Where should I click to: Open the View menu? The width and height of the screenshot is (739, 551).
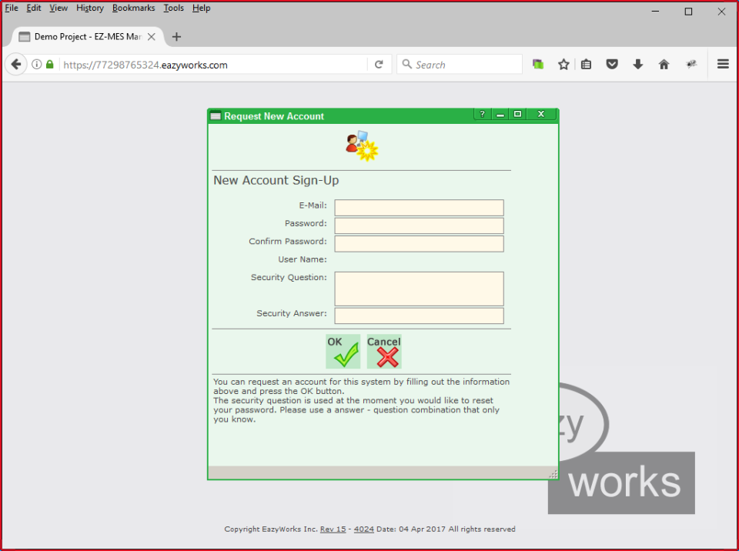point(59,8)
